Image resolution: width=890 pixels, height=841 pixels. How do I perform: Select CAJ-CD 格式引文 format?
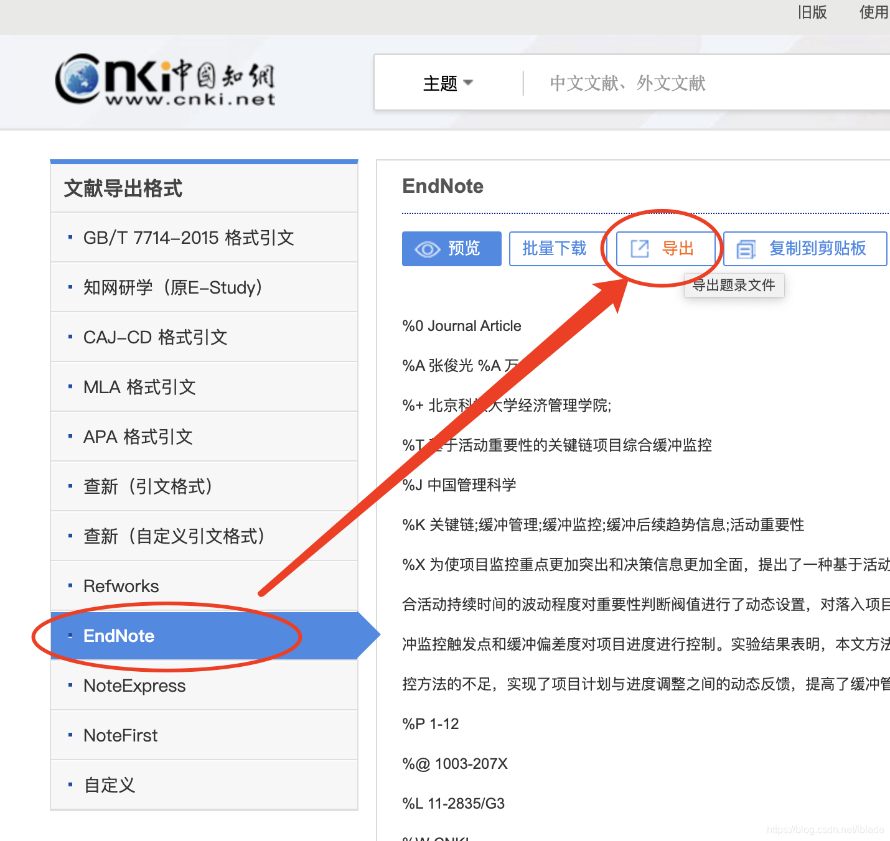[x=204, y=337]
